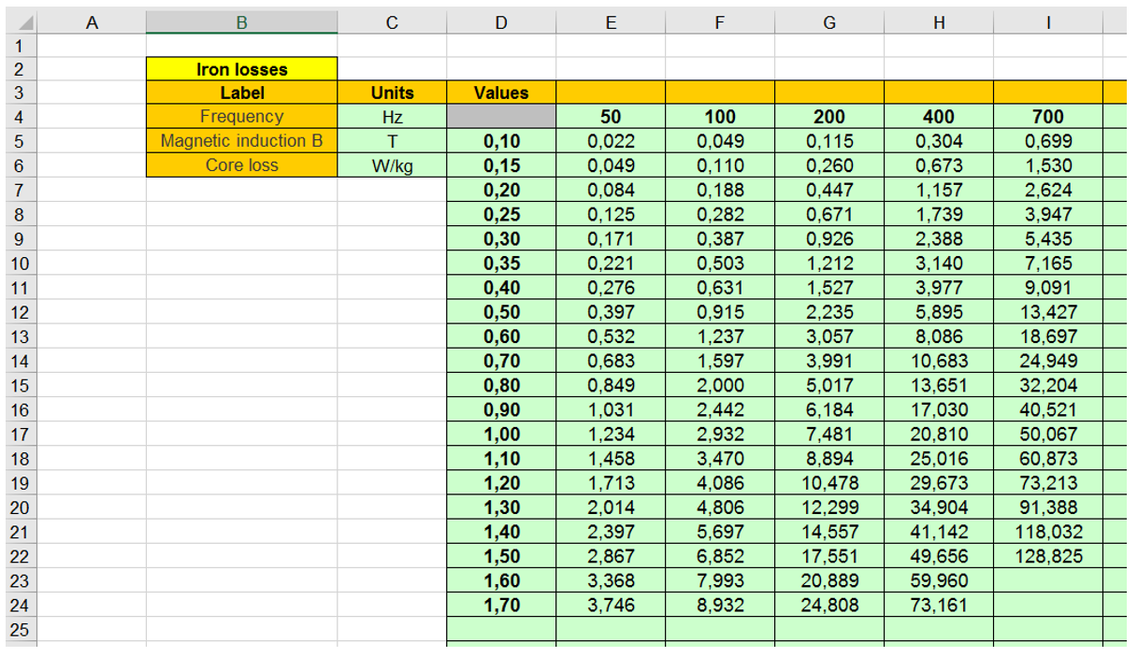Viewport: 1138px width, 657px height.
Task: Select column D header
Action: click(x=501, y=22)
